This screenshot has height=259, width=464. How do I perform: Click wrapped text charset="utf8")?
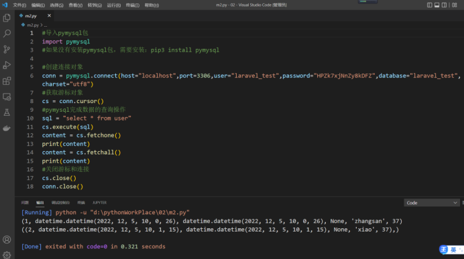click(x=68, y=84)
